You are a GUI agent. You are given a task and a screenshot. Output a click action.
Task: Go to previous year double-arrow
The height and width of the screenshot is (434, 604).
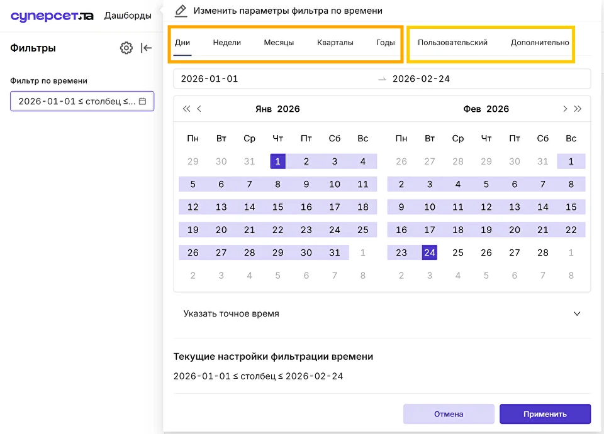[186, 109]
